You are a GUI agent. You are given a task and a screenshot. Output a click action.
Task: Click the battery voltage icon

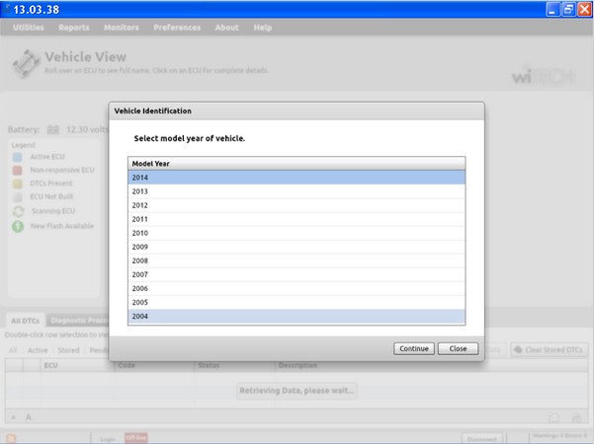pos(53,129)
